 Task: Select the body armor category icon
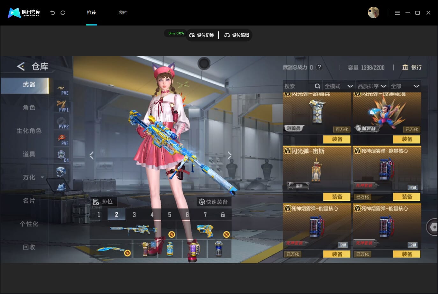pos(61,186)
